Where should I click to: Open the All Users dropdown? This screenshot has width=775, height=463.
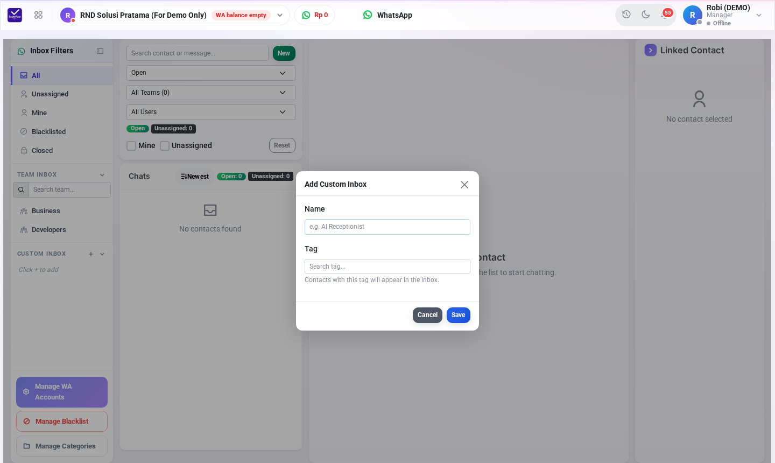tap(211, 112)
